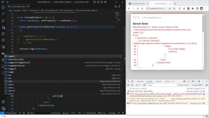Select 'importScripts' suggestion in autocomplete list
This screenshot has height=118, width=209.
click(63, 59)
